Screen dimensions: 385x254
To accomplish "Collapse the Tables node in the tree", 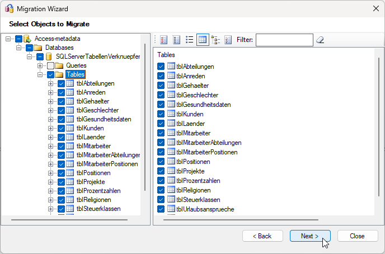I will (40, 74).
